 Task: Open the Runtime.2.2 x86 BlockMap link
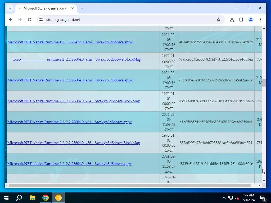coord(74,143)
